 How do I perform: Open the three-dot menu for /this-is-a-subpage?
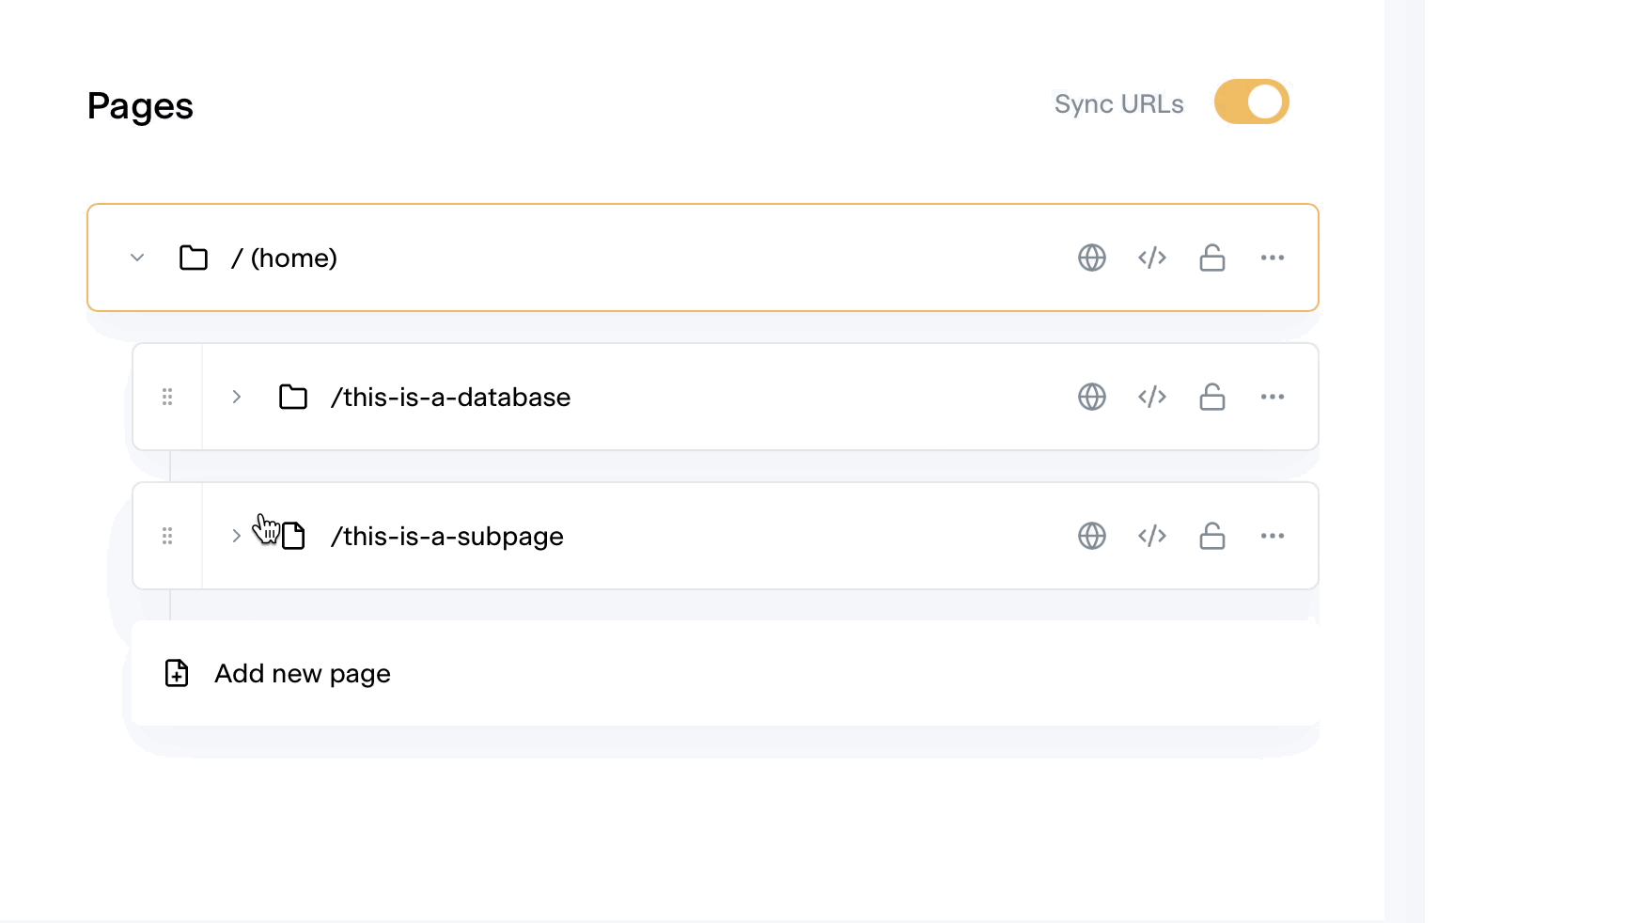(x=1273, y=536)
